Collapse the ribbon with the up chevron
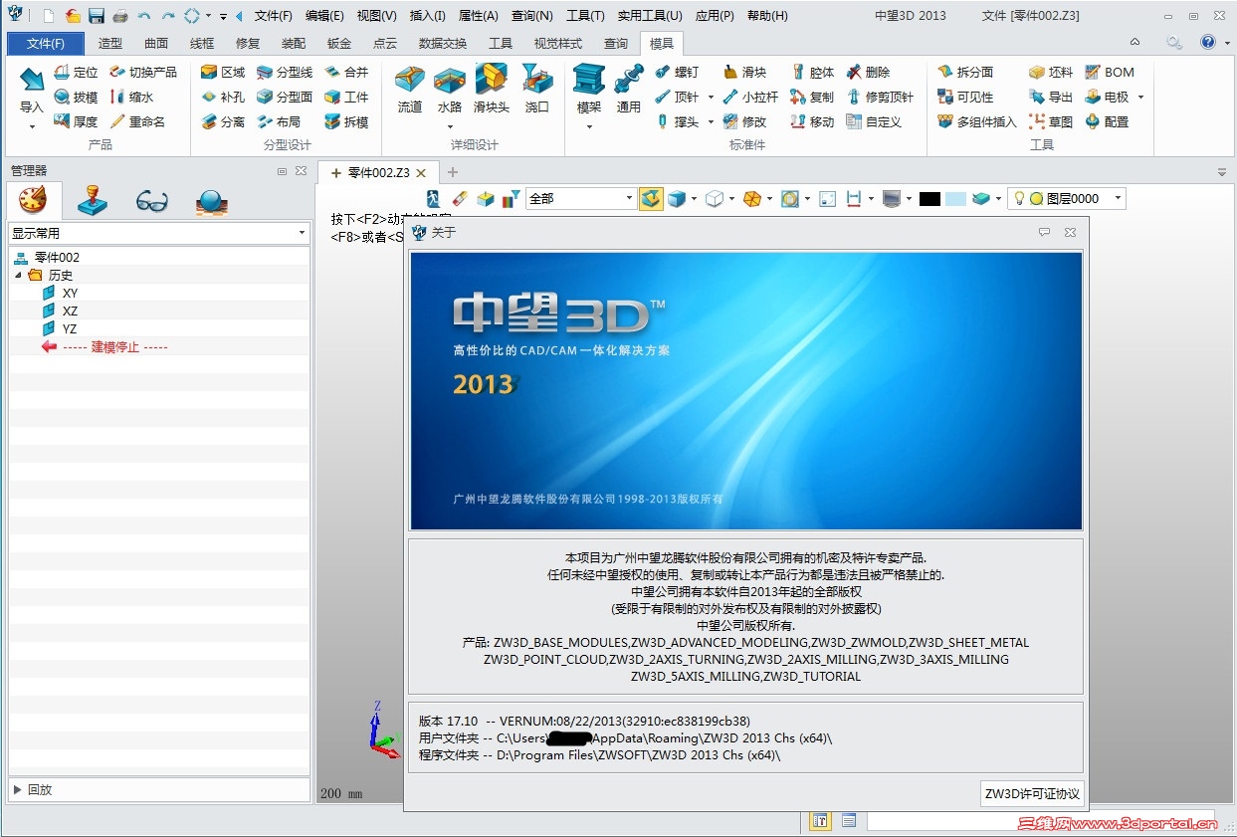1237x837 pixels. 1134,42
